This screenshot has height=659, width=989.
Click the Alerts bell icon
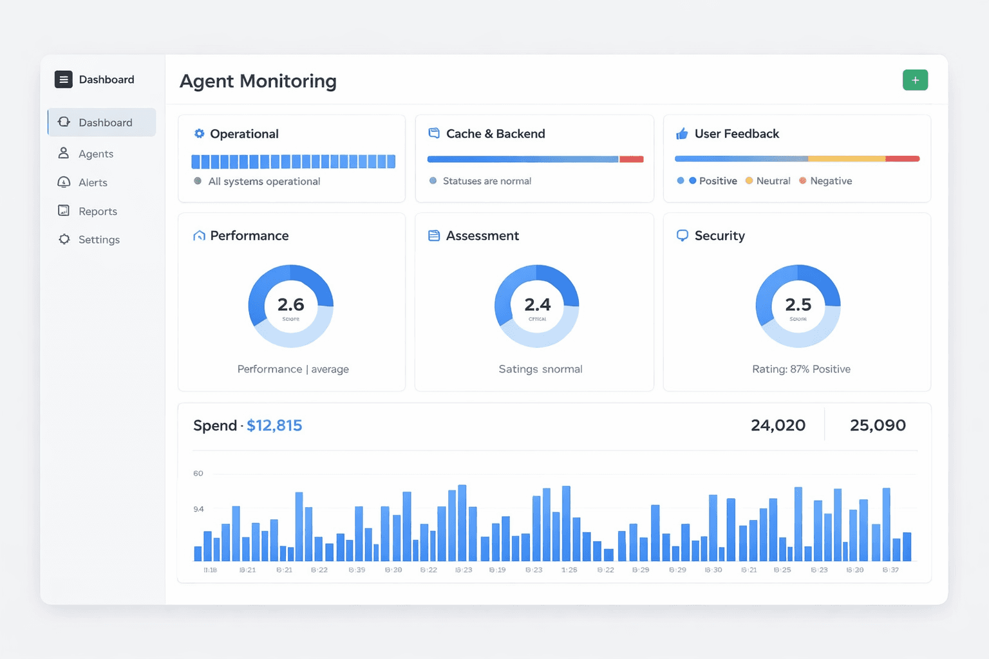click(x=64, y=182)
